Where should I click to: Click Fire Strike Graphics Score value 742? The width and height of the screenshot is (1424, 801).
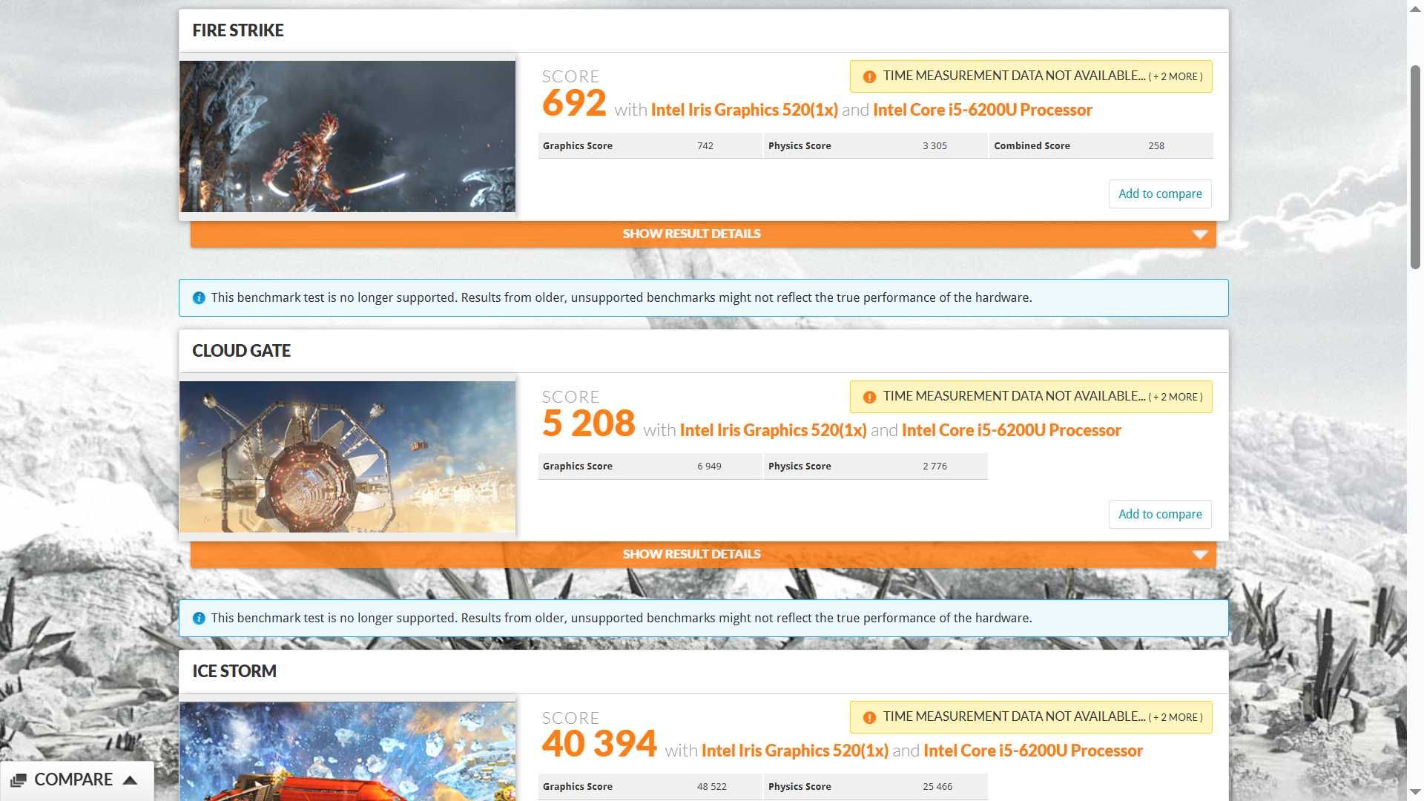(x=705, y=146)
